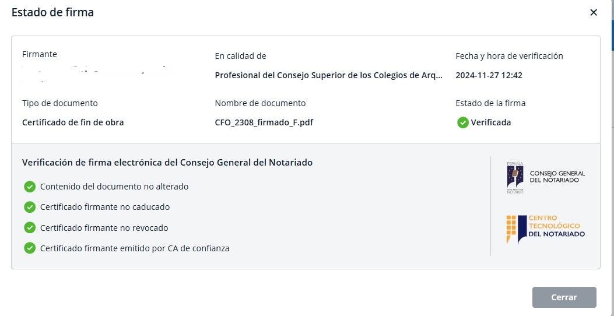Screen dimensions: 614x316
Task: Click check icon for Certificado firmante no revocado
Action: pyautogui.click(x=30, y=227)
